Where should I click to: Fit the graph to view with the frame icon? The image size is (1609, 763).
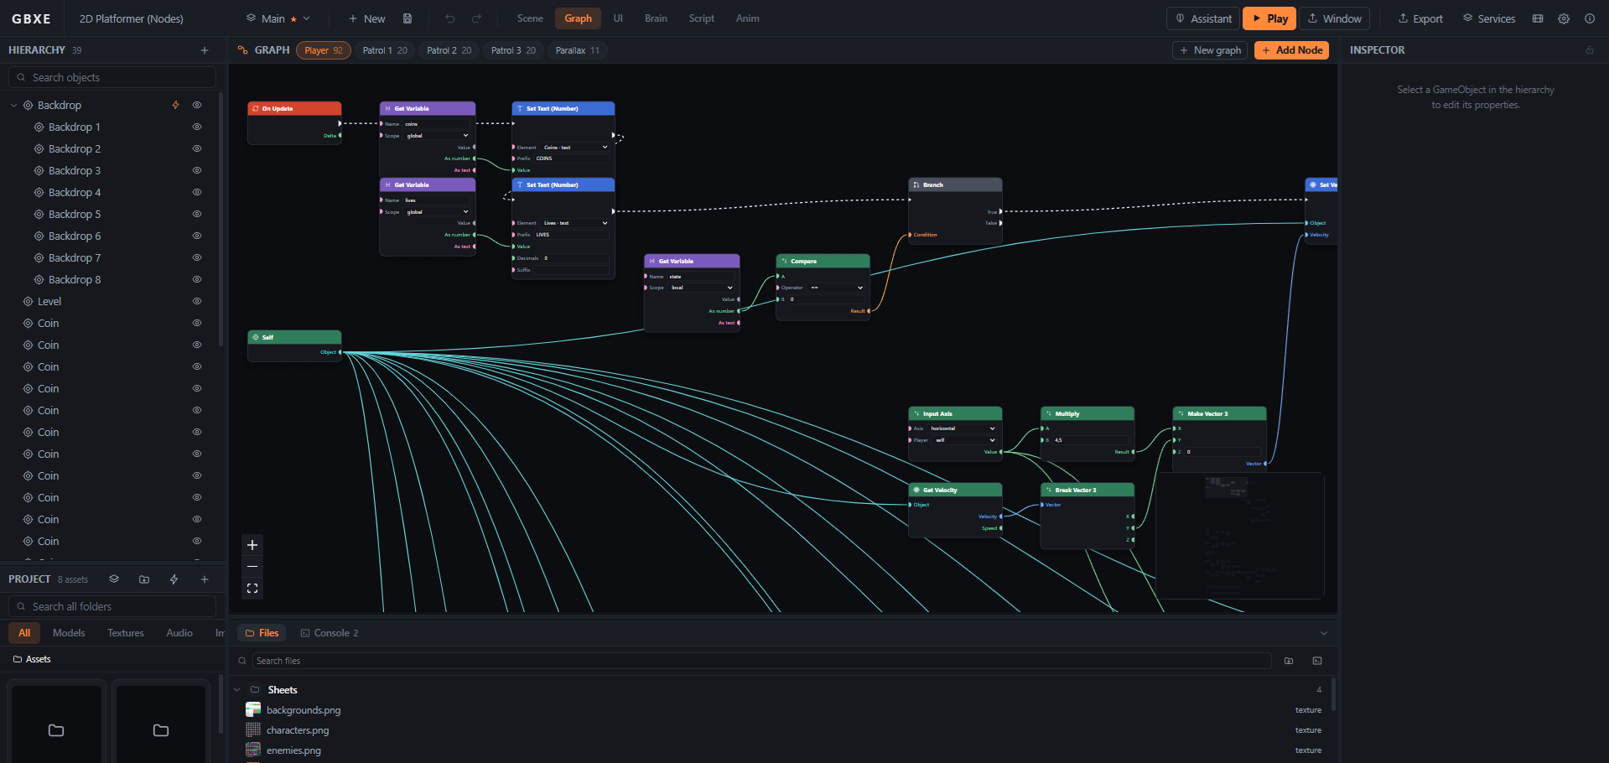(252, 589)
